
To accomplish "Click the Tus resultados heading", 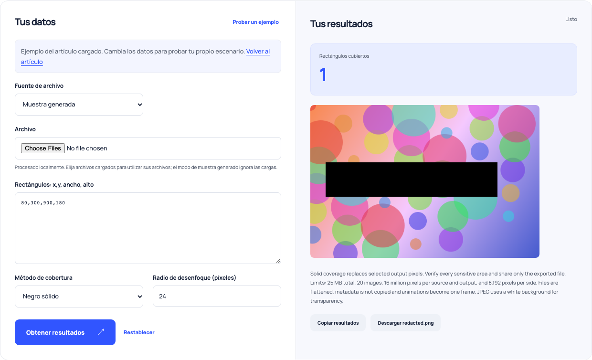I will pos(341,24).
